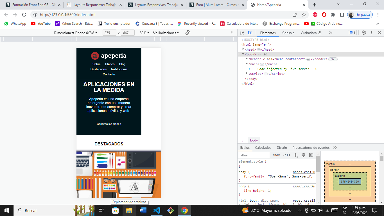Viewport: 384px width, 216px height.
Task: Add a new style rule plus icon
Action: click(295, 155)
